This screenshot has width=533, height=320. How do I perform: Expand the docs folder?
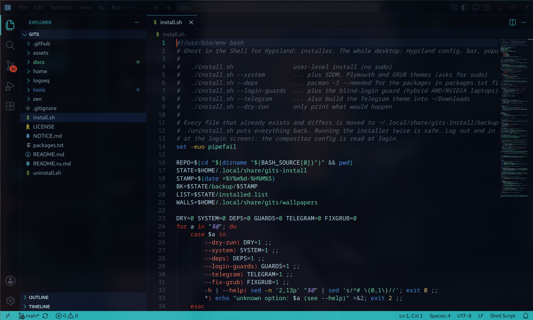(84, 62)
